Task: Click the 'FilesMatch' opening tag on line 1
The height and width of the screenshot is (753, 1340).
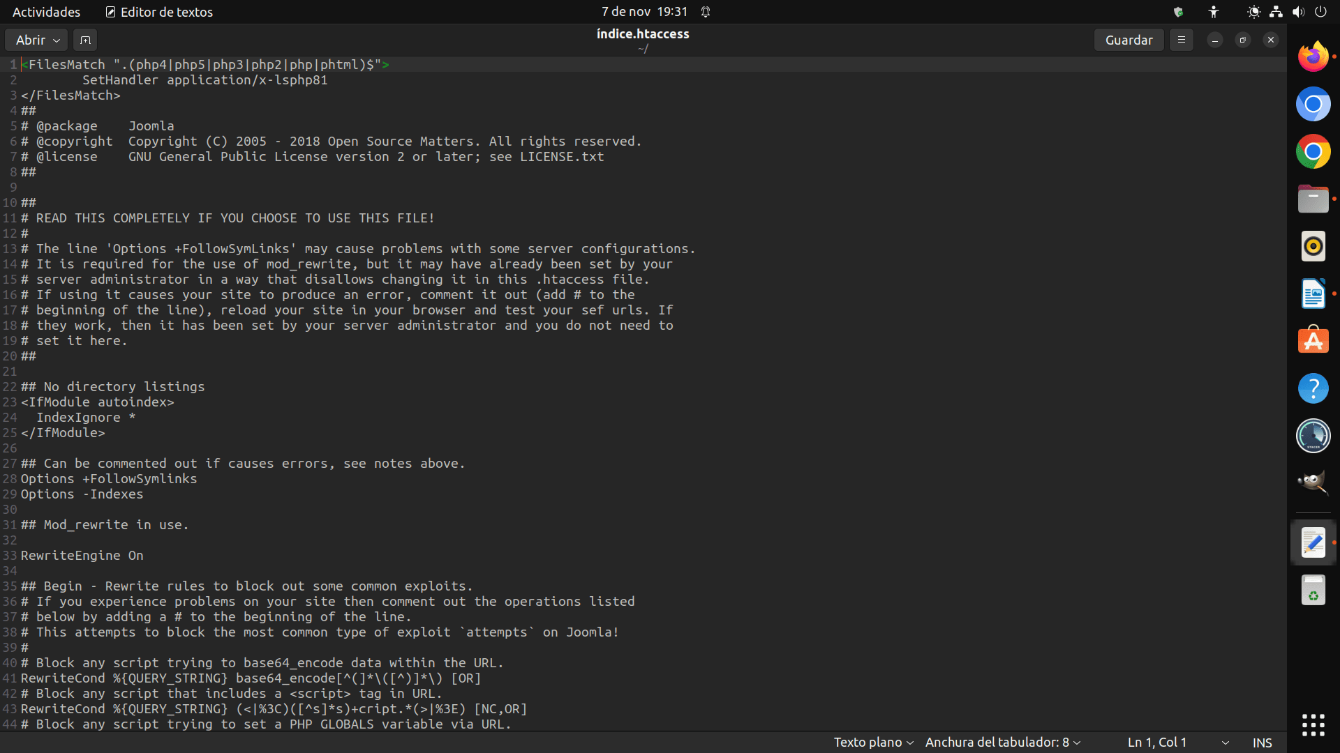Action: [205, 65]
